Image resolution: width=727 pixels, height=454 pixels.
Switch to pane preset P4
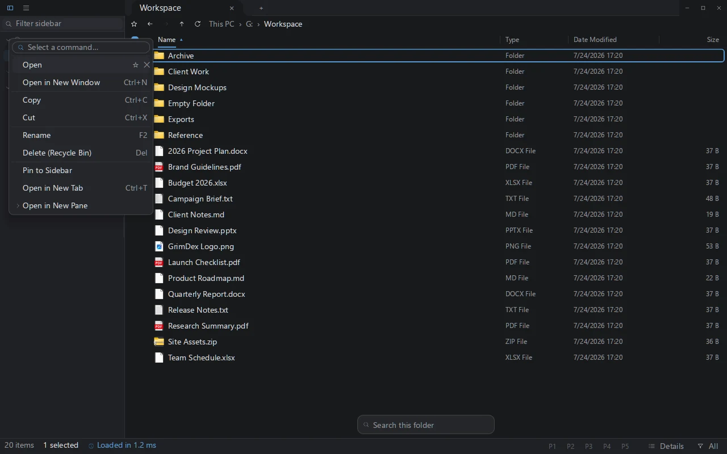[x=607, y=446]
